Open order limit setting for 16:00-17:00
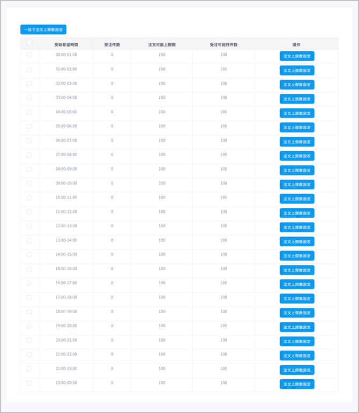The height and width of the screenshot is (413, 359). pos(297,284)
